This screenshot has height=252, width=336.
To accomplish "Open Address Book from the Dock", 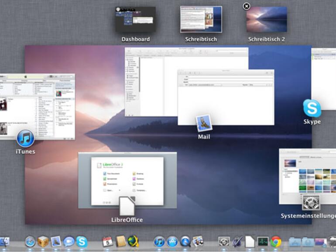I will [120, 242].
